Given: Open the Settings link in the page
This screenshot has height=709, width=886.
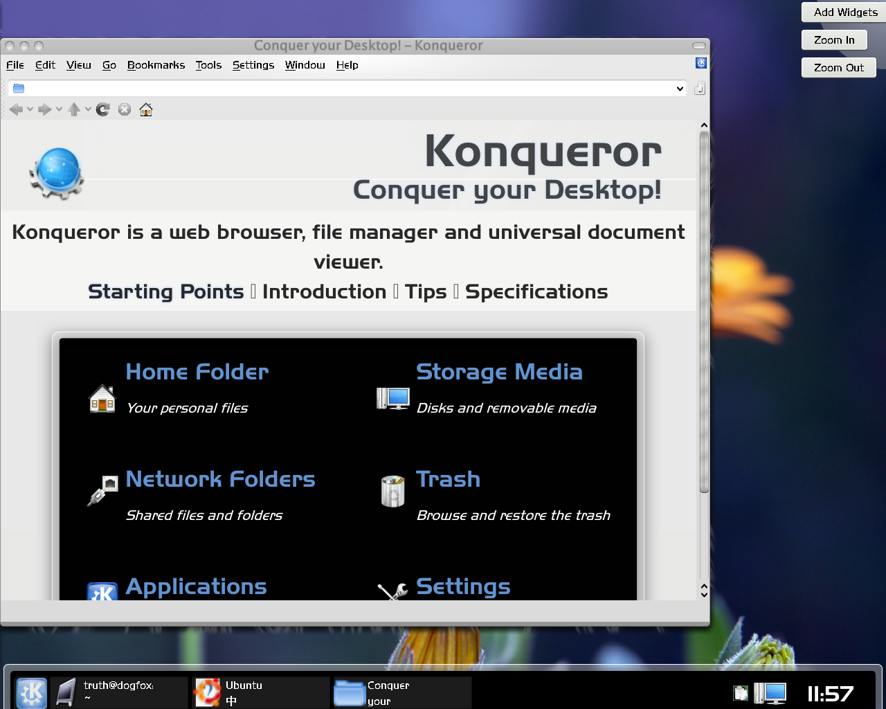Looking at the screenshot, I should click(463, 586).
